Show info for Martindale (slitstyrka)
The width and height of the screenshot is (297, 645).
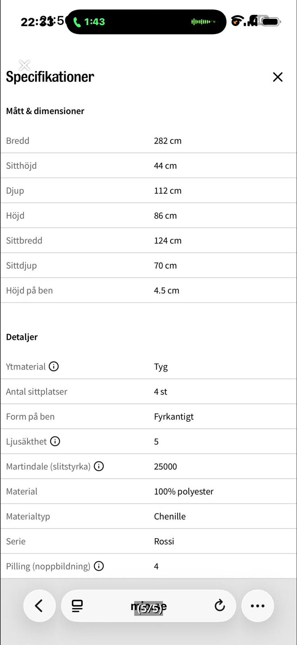(99, 466)
